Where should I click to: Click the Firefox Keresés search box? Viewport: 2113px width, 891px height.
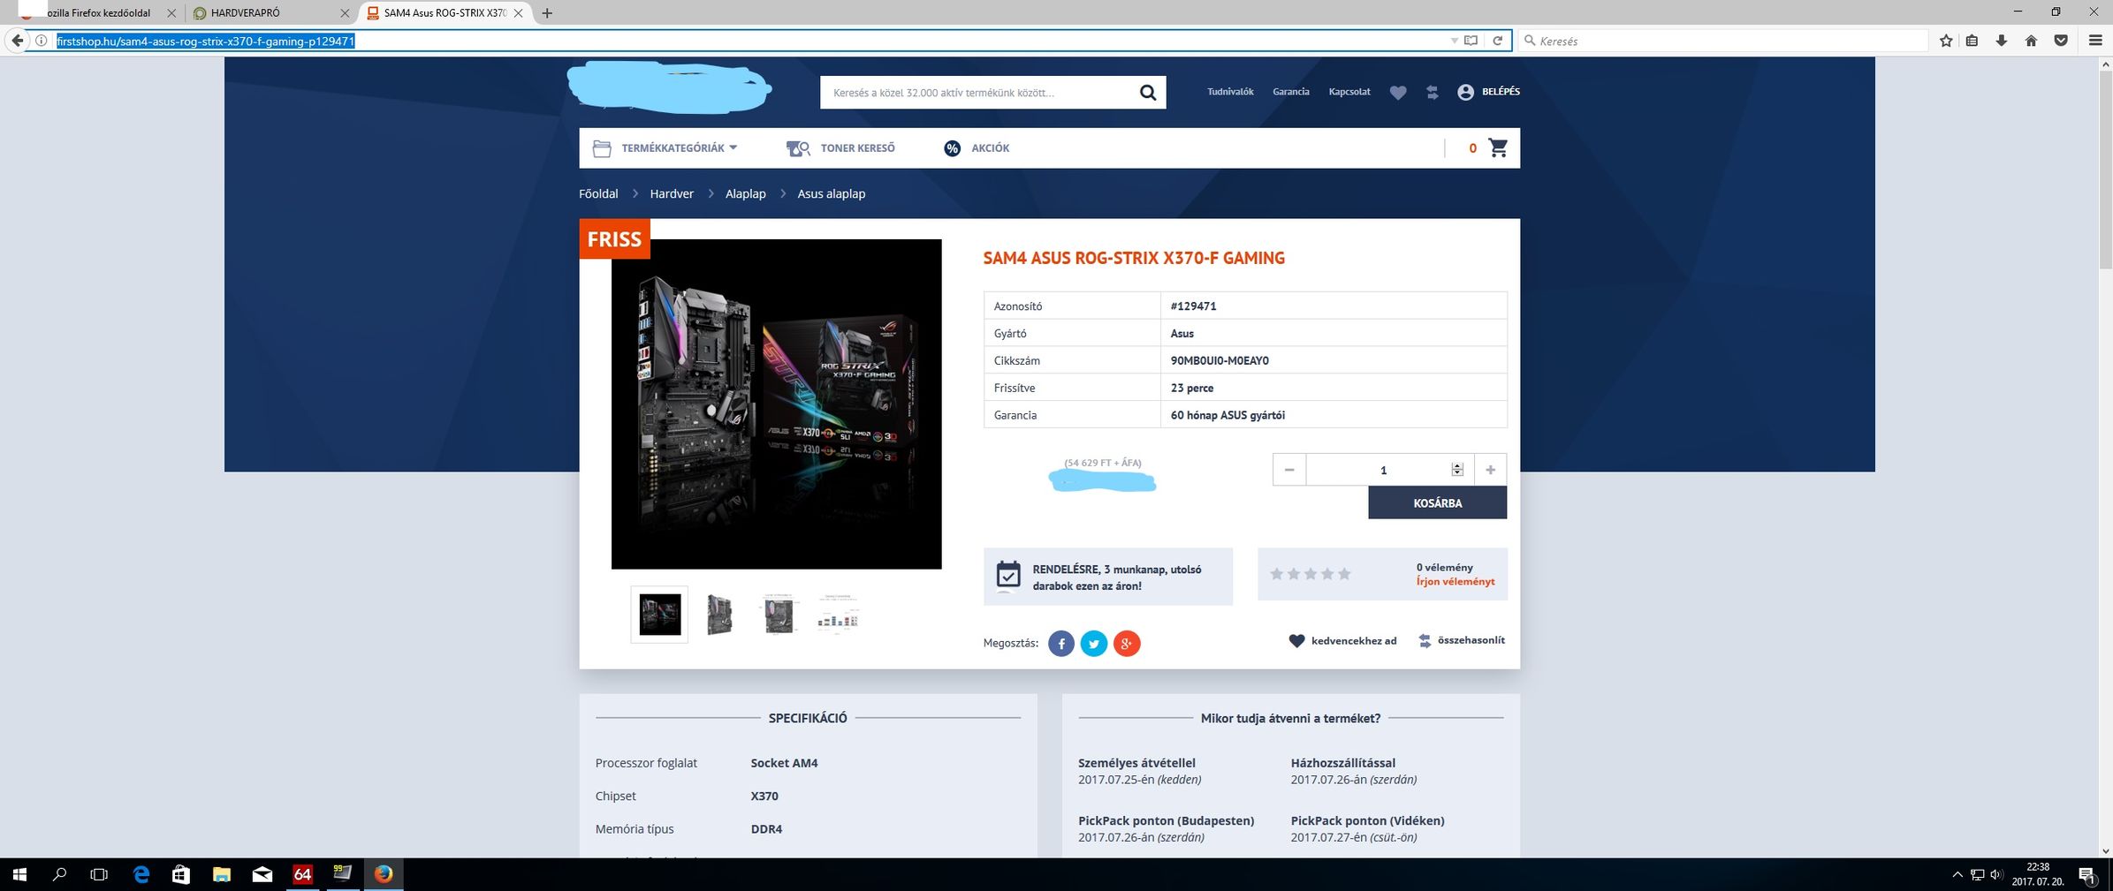(x=1723, y=41)
